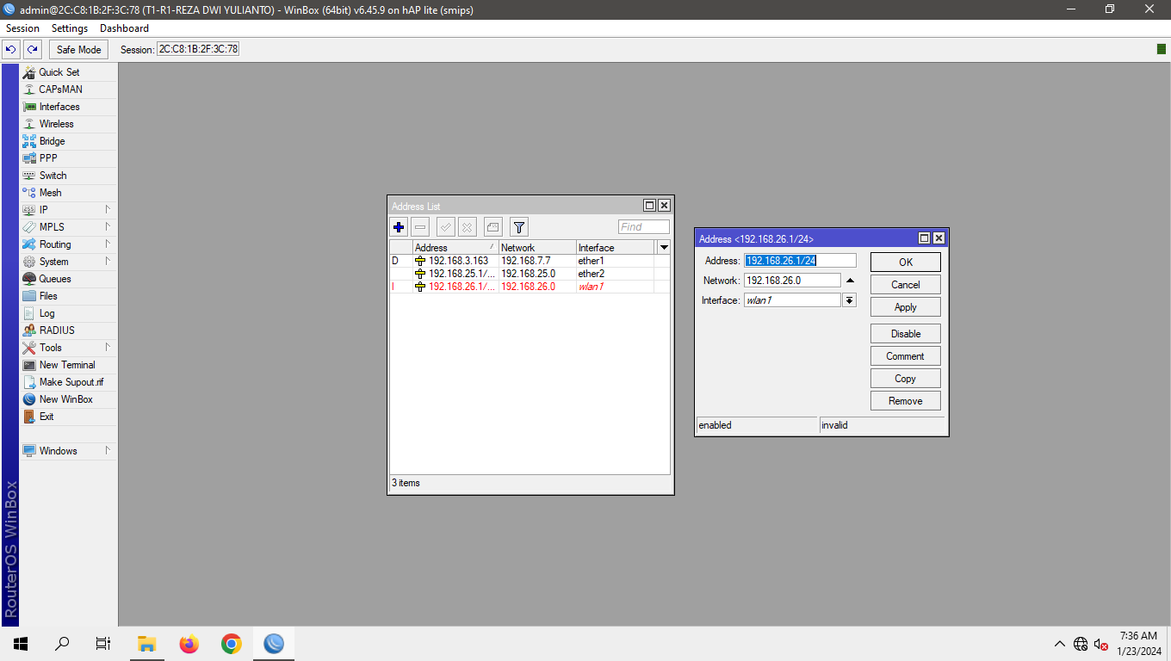Open Windows Start menu
Viewport: 1171px width, 661px height.
coord(21,644)
